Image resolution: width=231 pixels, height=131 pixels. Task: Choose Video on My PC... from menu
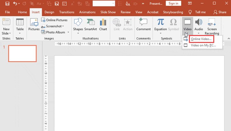click(203, 45)
